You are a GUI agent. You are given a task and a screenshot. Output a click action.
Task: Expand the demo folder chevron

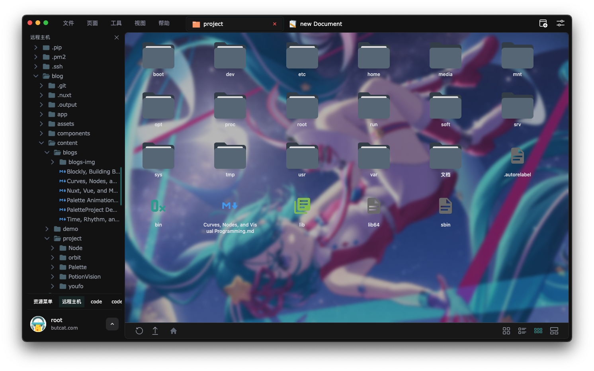[47, 229]
